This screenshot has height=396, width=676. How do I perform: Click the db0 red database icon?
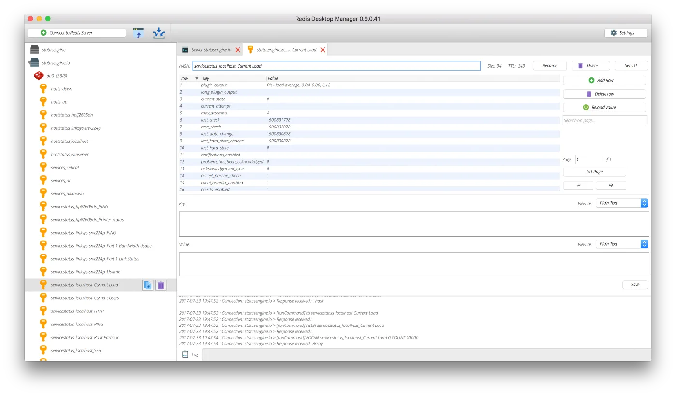(38, 76)
